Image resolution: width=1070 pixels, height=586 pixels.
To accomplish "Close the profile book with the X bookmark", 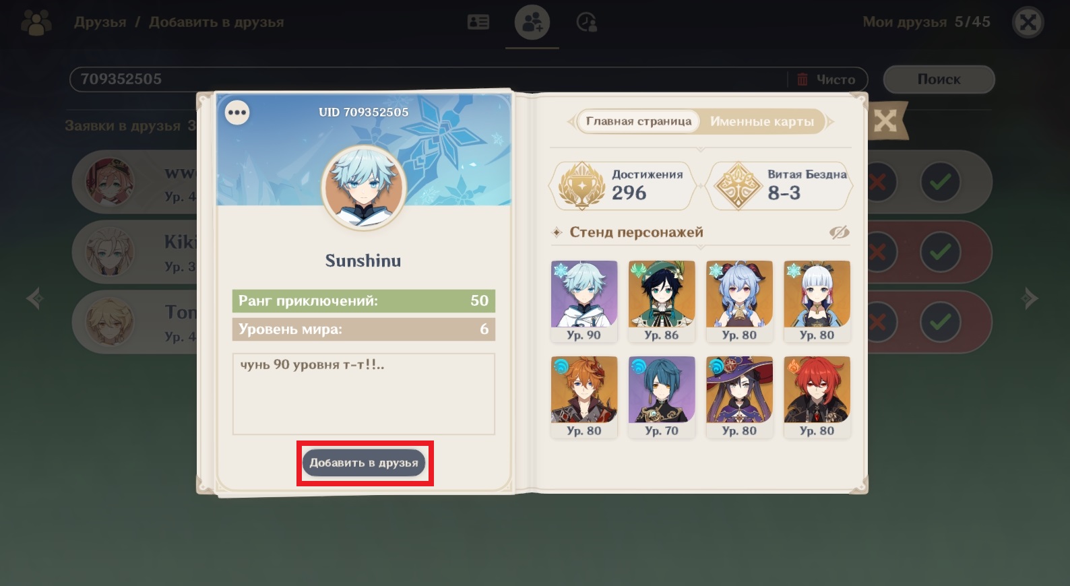I will [885, 121].
